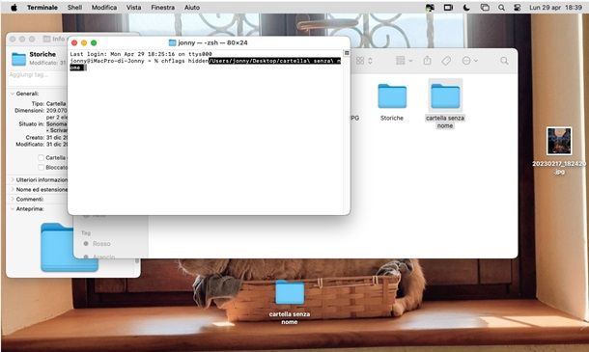Click the cartella senza nome label in Finder
The height and width of the screenshot is (352, 589).
tap(445, 122)
